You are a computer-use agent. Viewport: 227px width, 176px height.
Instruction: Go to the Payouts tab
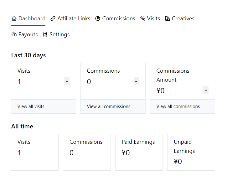[x=28, y=35]
